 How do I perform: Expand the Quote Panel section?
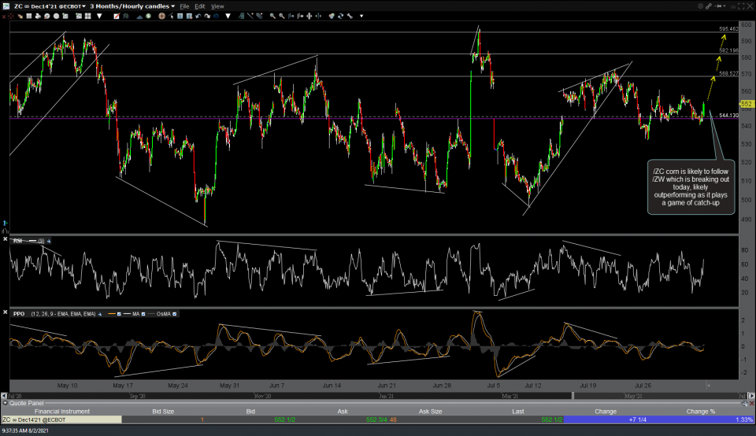coord(5,403)
